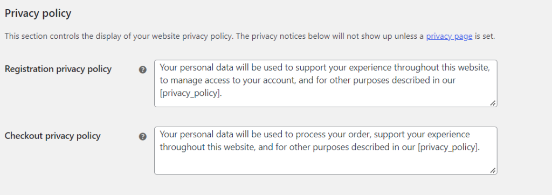Image resolution: width=552 pixels, height=195 pixels.
Task: Focus the Registration privacy policy text box
Action: point(326,83)
